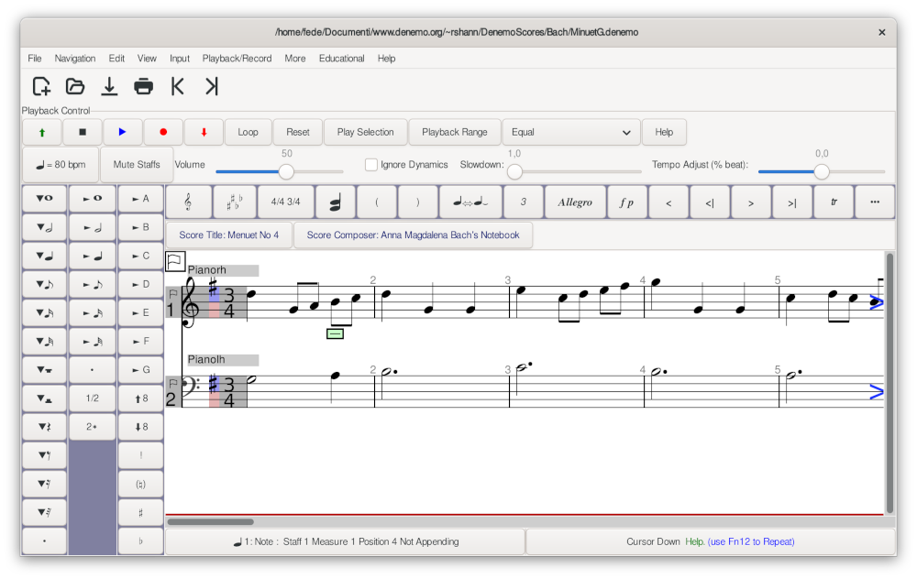
Task: Open the treble clef palette button
Action: tap(188, 202)
